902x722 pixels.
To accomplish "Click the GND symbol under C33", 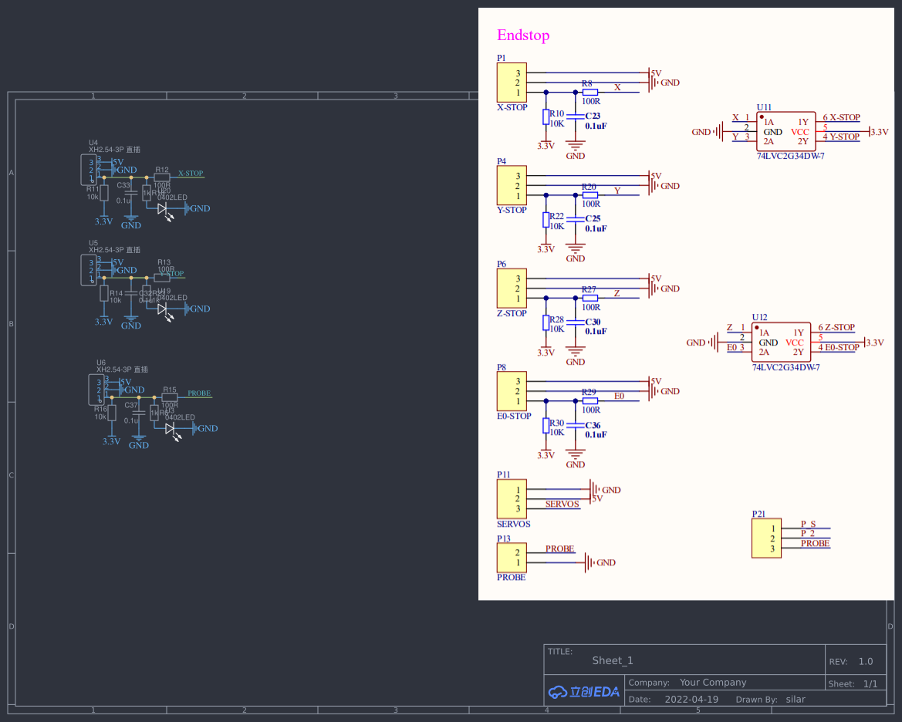I will pos(131,221).
